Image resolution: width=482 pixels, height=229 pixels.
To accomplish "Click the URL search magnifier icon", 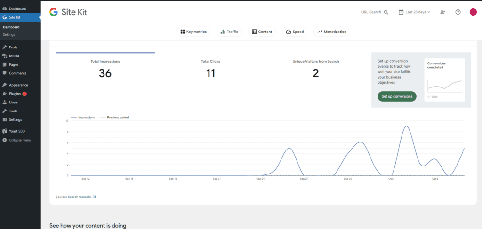I will click(x=386, y=12).
